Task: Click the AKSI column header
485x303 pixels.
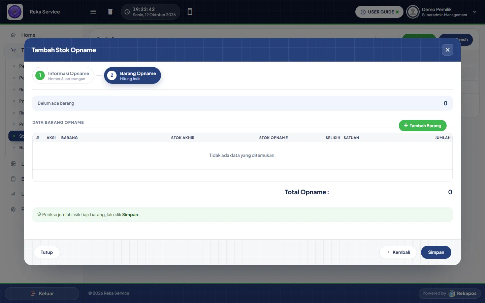Action: (x=51, y=138)
